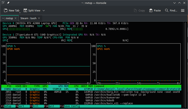The height and width of the screenshot is (109, 188).
Task: Click the Command column header
Action: (x=99, y=86)
